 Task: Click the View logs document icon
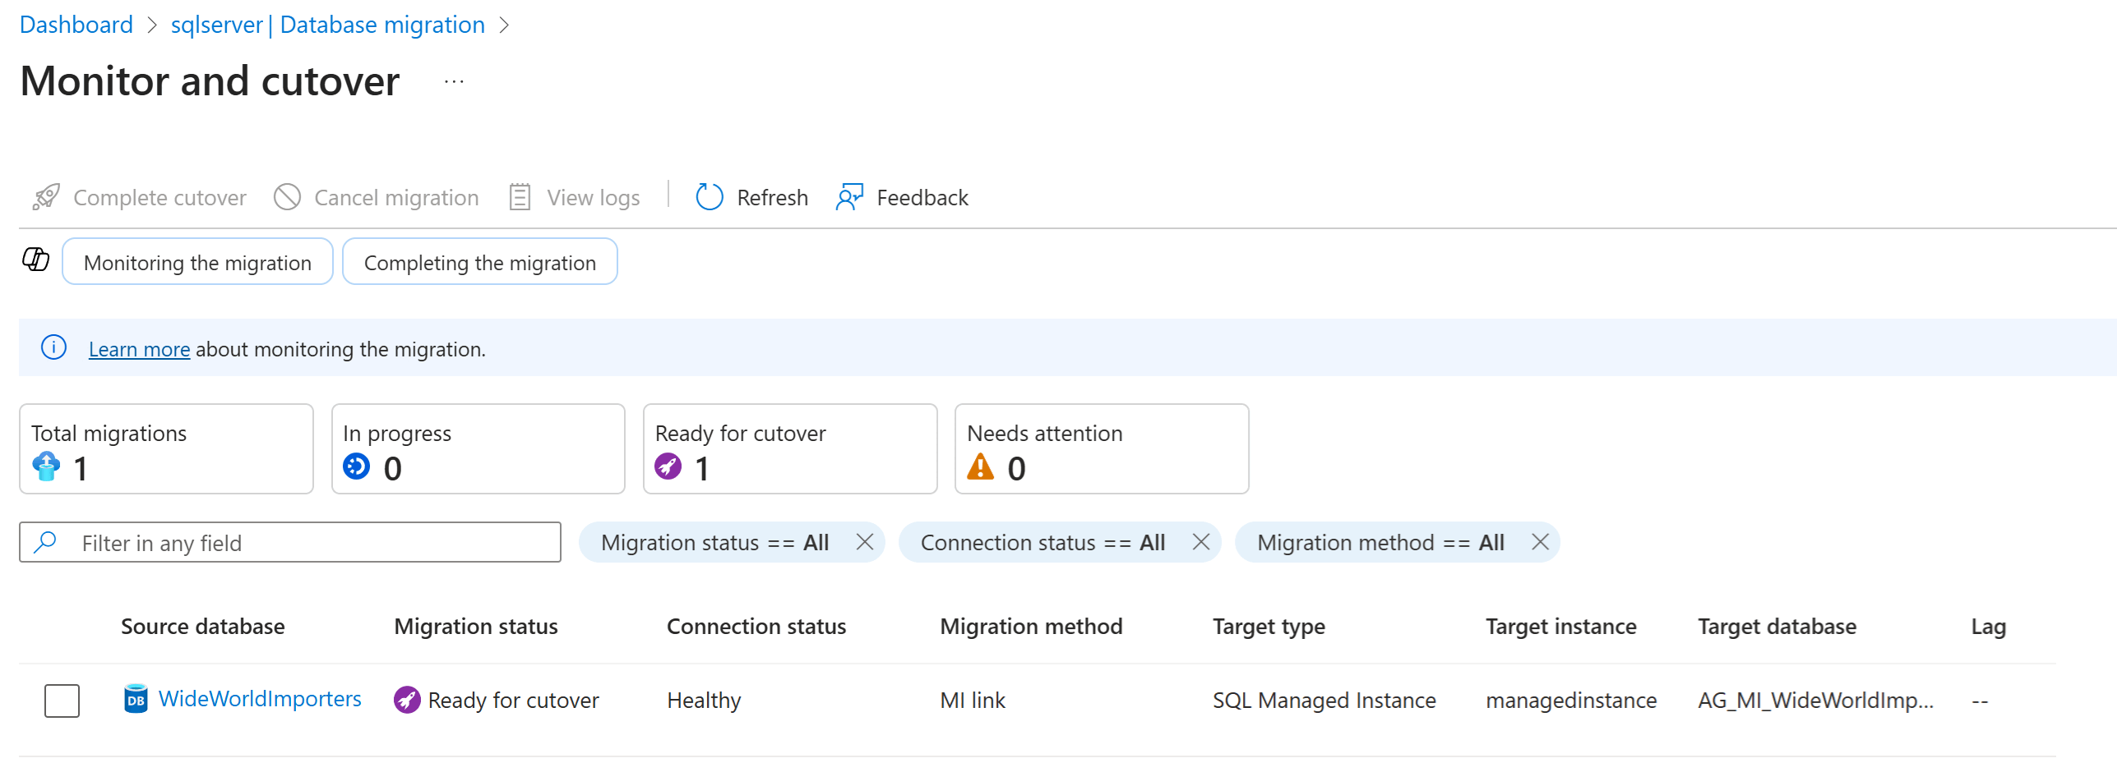pyautogui.click(x=520, y=197)
